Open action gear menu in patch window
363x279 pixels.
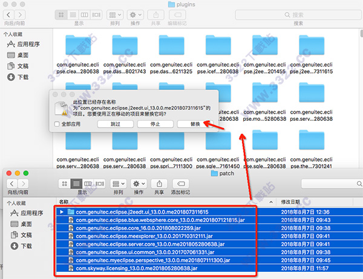point(139,184)
